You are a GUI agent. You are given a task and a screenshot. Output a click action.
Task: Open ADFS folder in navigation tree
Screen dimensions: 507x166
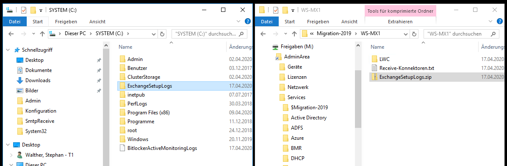coord(296,128)
